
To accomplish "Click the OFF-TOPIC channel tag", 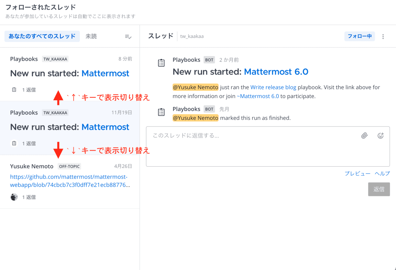I will coord(69,166).
